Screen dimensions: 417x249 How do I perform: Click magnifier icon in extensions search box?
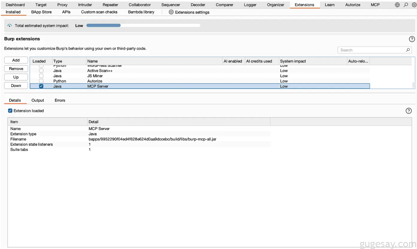408,50
